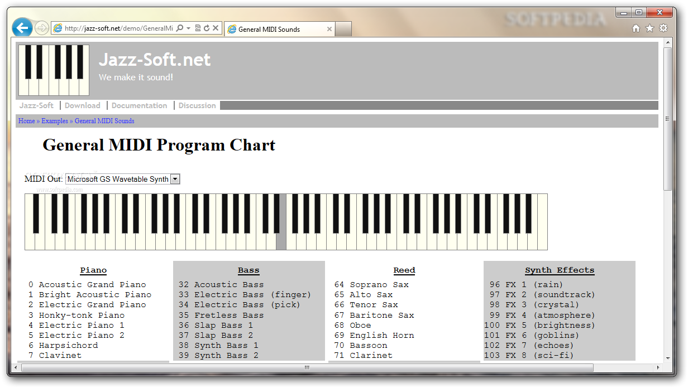Open the Tools gear icon
Image resolution: width=688 pixels, height=388 pixels.
(x=663, y=28)
